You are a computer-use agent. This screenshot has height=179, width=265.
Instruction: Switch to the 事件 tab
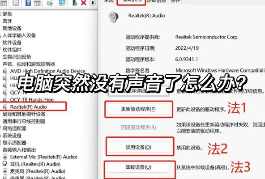(x=175, y=1)
